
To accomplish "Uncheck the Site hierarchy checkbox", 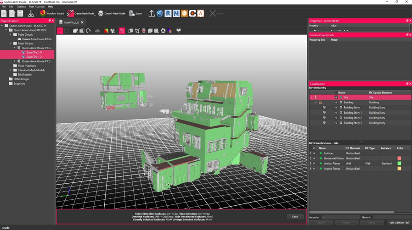I will 336,97.
